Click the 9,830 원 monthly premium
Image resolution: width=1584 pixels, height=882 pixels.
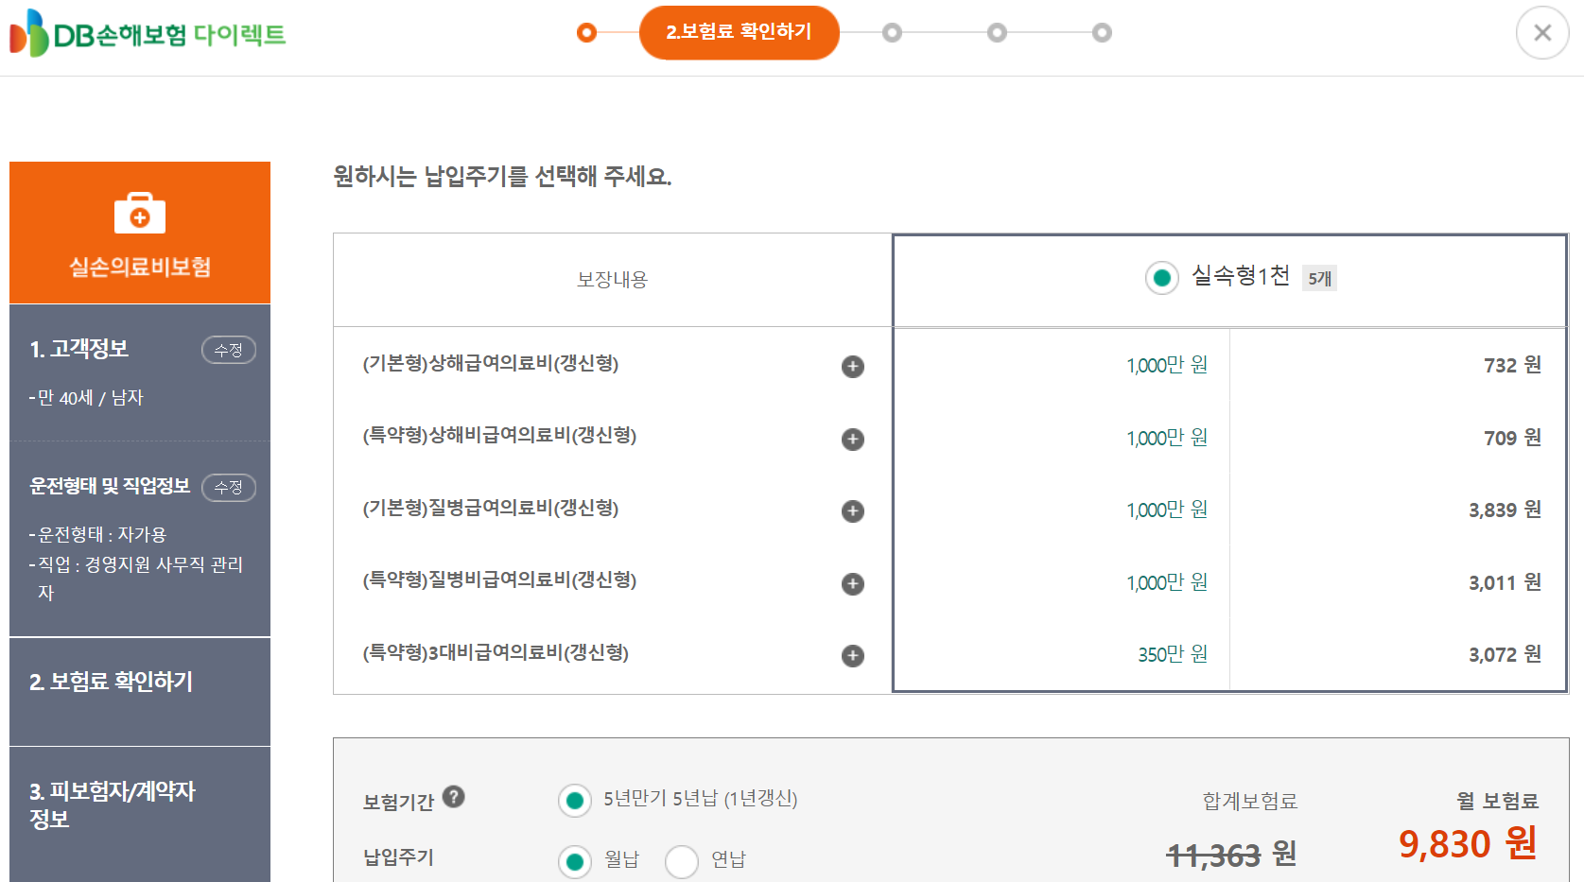coord(1468,843)
